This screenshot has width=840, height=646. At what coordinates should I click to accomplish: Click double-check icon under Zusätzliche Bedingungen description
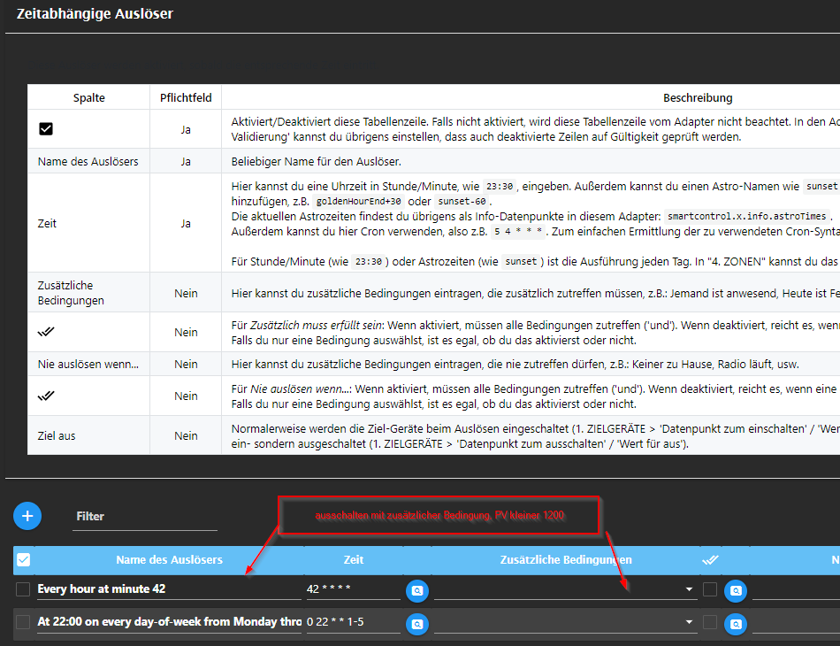pos(46,332)
